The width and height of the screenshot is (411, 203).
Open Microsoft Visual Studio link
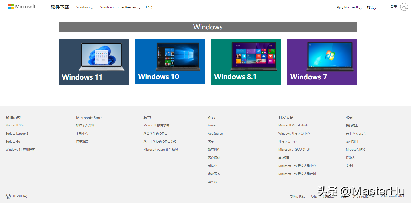click(x=294, y=125)
